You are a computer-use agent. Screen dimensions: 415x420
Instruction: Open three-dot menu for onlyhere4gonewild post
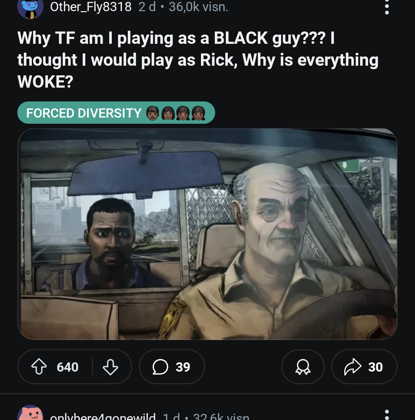[x=387, y=415]
